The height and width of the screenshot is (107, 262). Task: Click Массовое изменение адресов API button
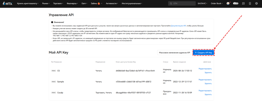[x=174, y=52]
